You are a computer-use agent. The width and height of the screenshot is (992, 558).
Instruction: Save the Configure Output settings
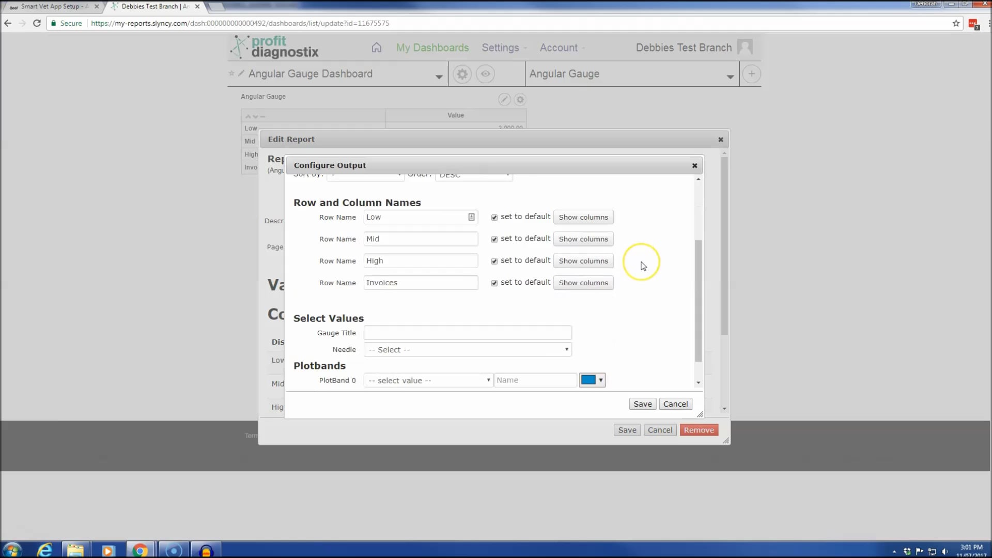coord(642,404)
